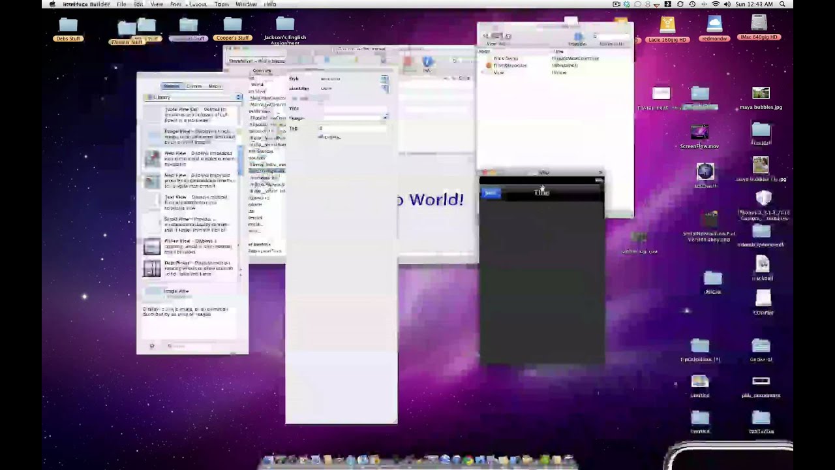The image size is (835, 470).
Task: Click the View Mode segmented control
Action: (x=498, y=37)
